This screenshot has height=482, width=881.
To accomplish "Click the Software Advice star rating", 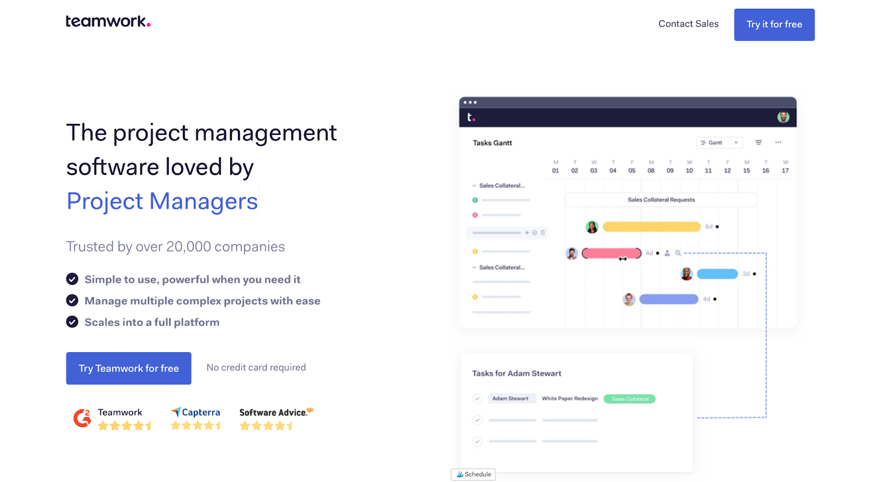I will click(267, 426).
